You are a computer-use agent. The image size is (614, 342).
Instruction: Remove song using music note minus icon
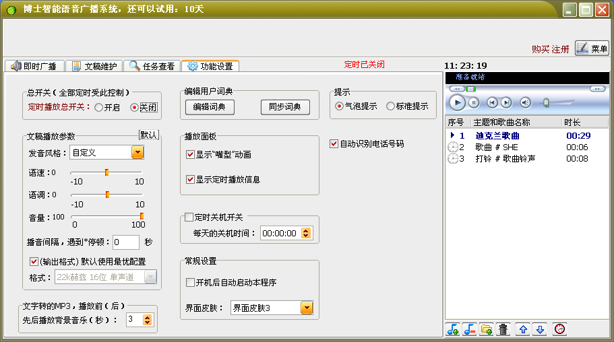470,329
